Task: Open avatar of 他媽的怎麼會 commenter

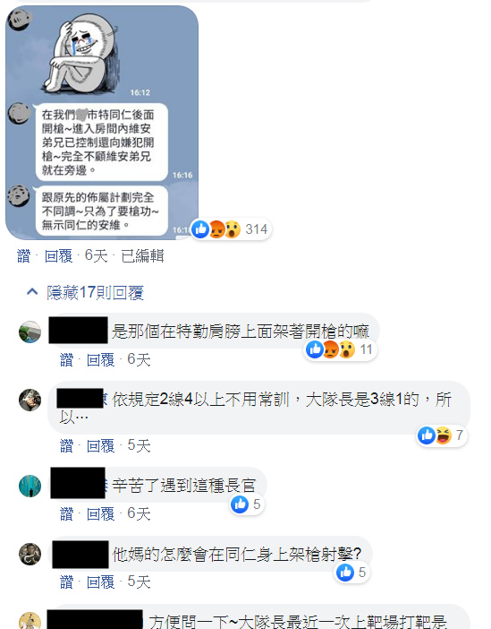Action: (x=30, y=554)
